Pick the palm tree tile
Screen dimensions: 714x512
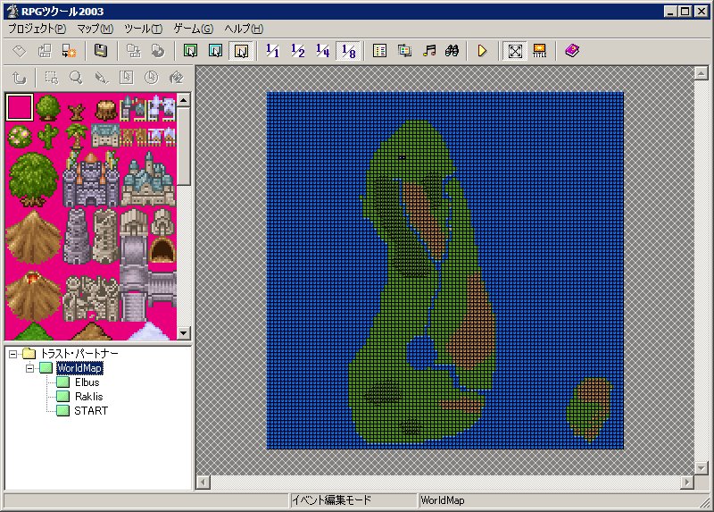77,136
